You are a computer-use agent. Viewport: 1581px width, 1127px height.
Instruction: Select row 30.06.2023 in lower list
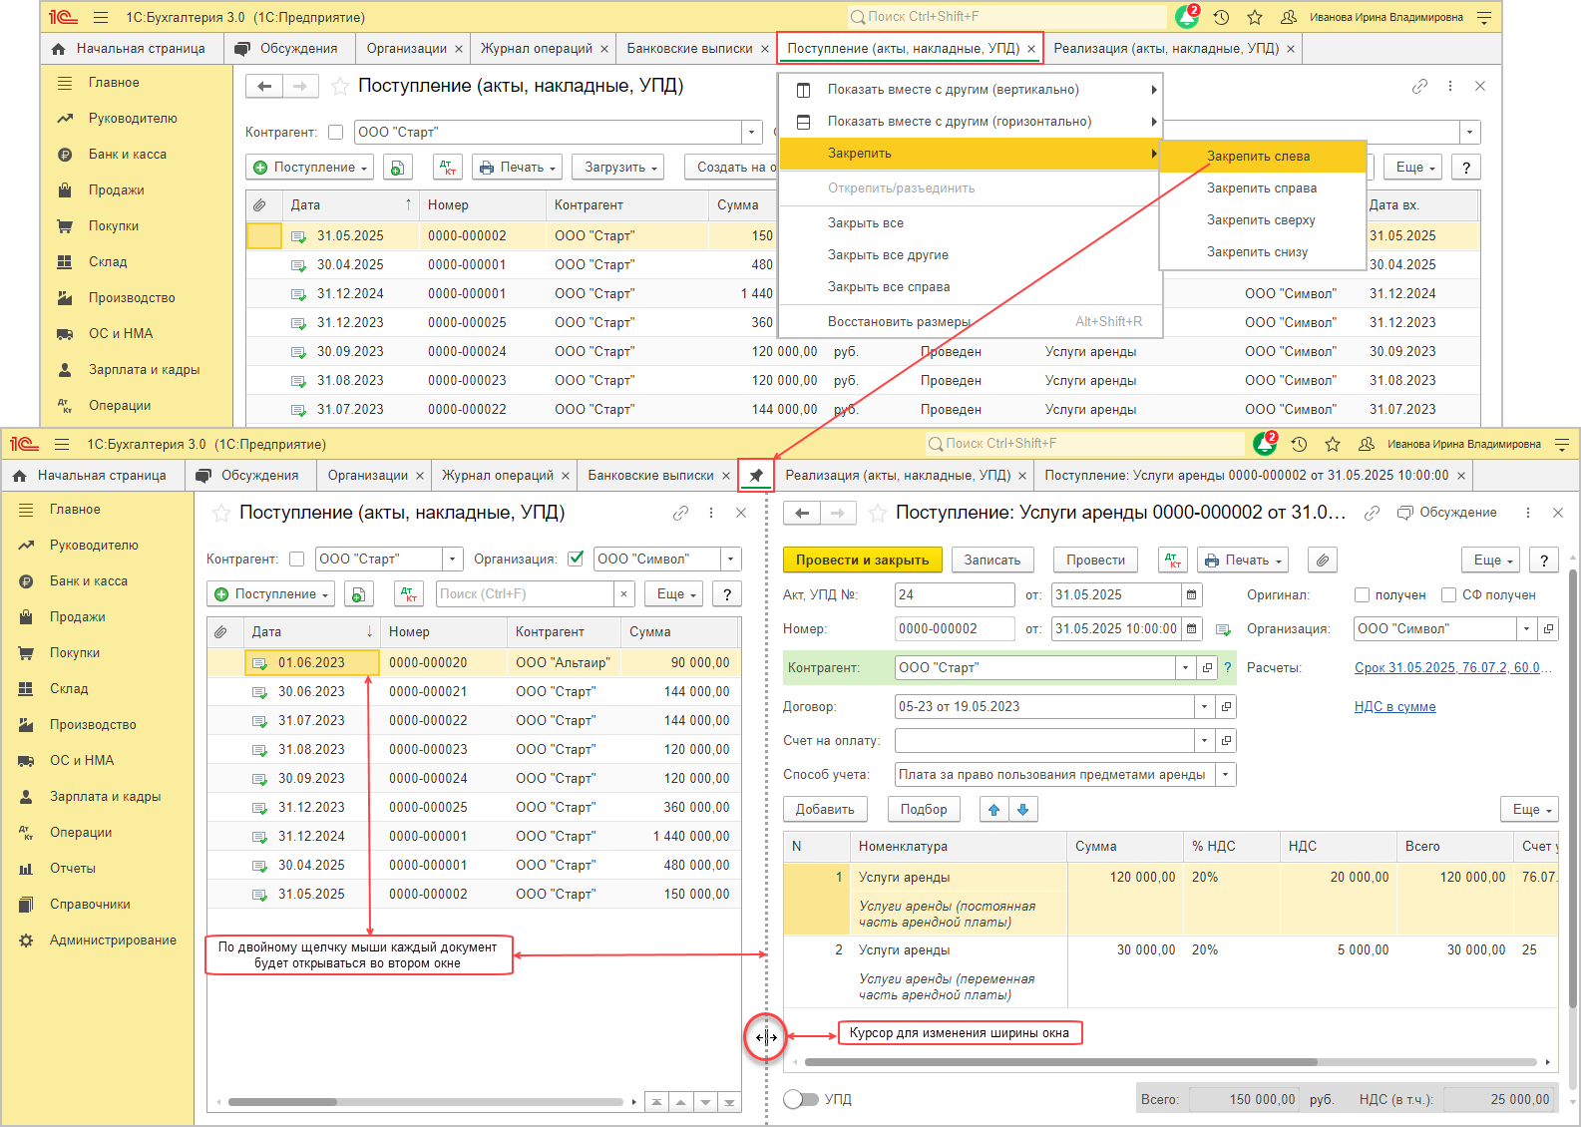(474, 692)
